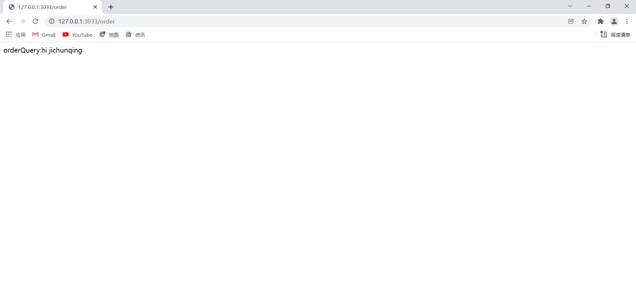The width and height of the screenshot is (636, 307).
Task: Focus the address bar URL field
Action: coord(308,22)
